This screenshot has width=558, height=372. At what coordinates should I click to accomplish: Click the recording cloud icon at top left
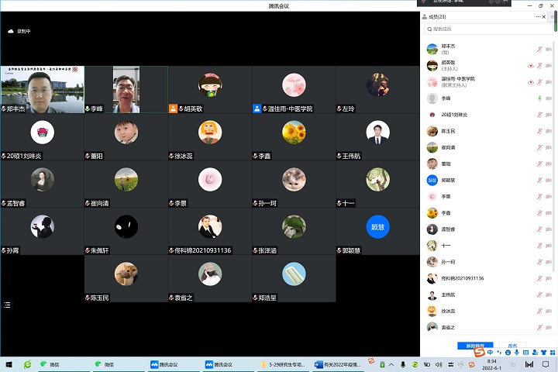click(11, 31)
